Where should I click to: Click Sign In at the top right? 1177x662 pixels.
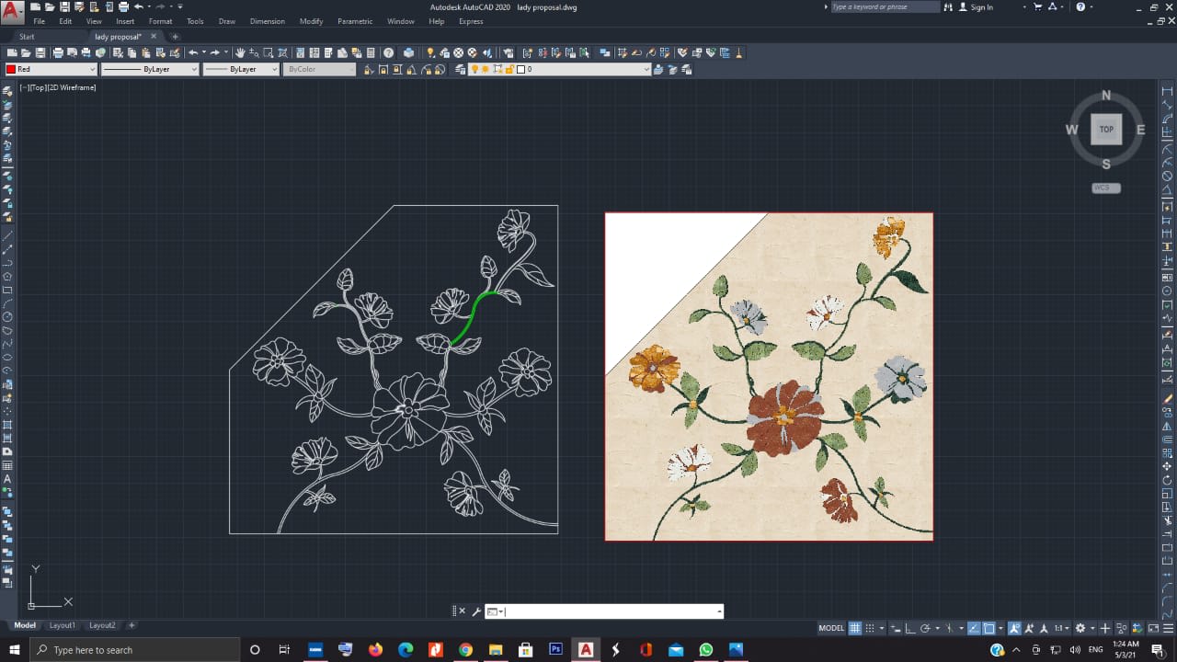point(981,6)
